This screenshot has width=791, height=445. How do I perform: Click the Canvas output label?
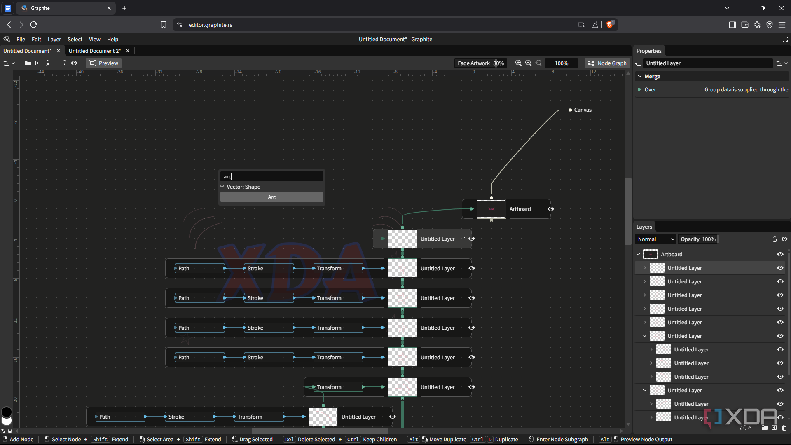pyautogui.click(x=583, y=110)
